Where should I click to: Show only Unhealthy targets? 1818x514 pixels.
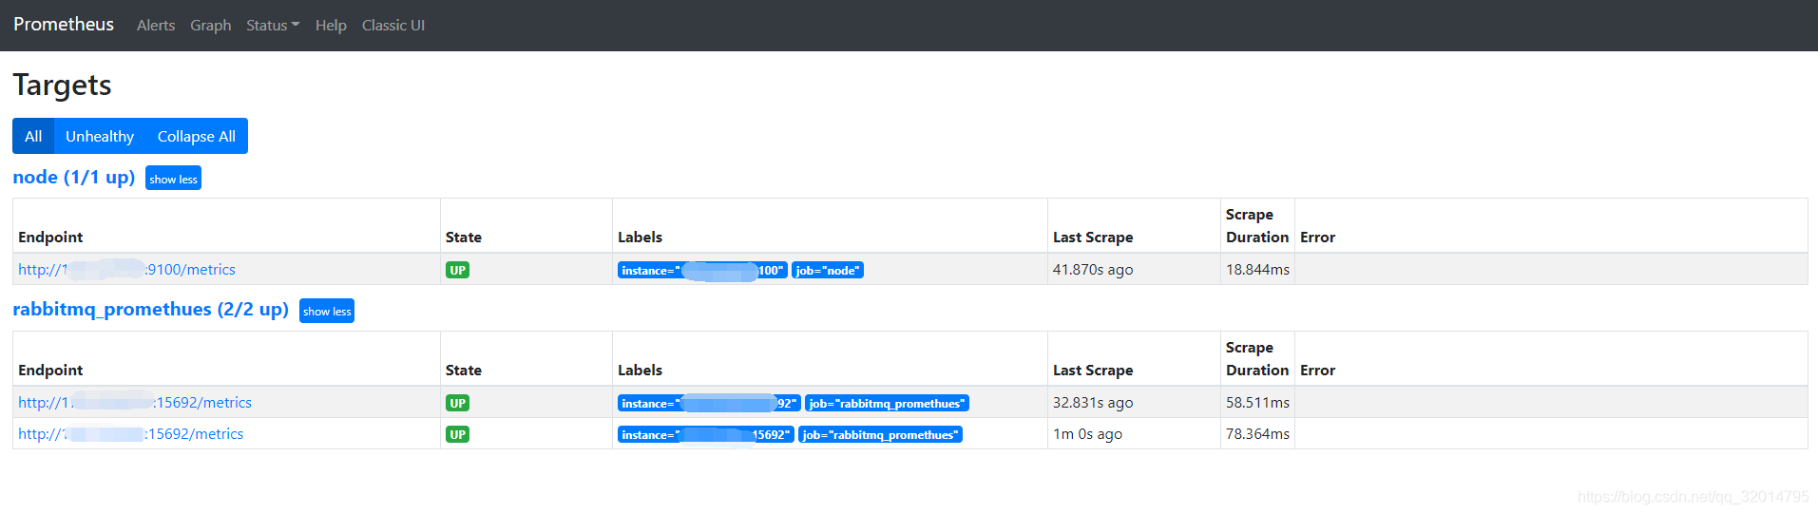(x=100, y=136)
